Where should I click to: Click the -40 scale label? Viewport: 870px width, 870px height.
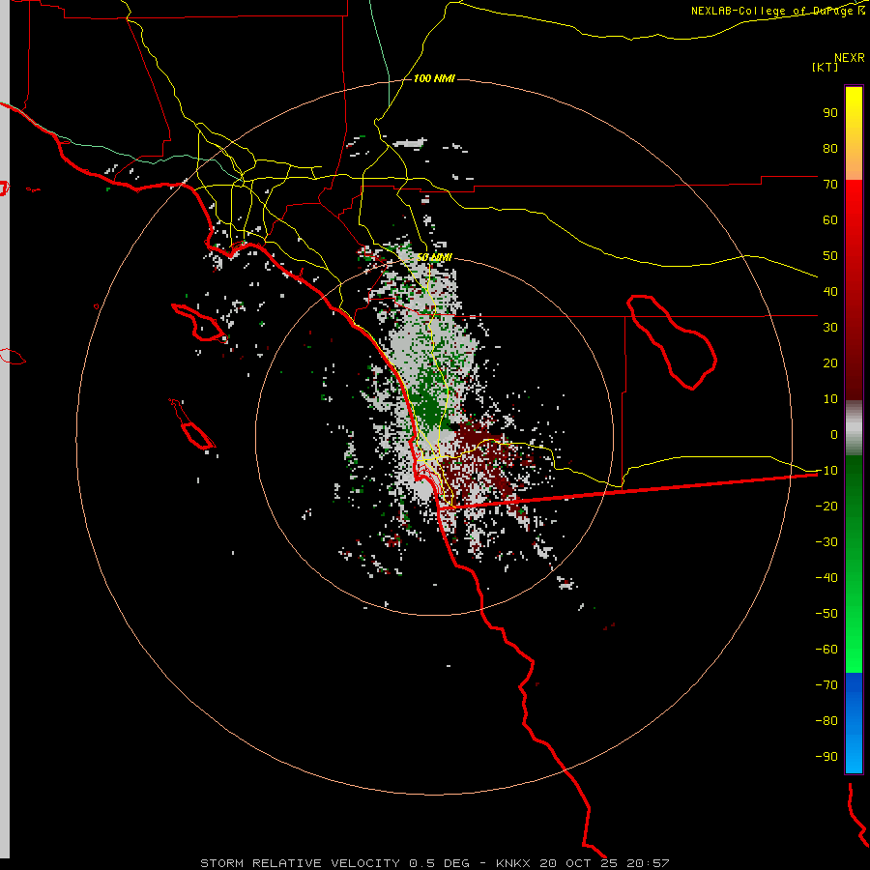click(826, 578)
